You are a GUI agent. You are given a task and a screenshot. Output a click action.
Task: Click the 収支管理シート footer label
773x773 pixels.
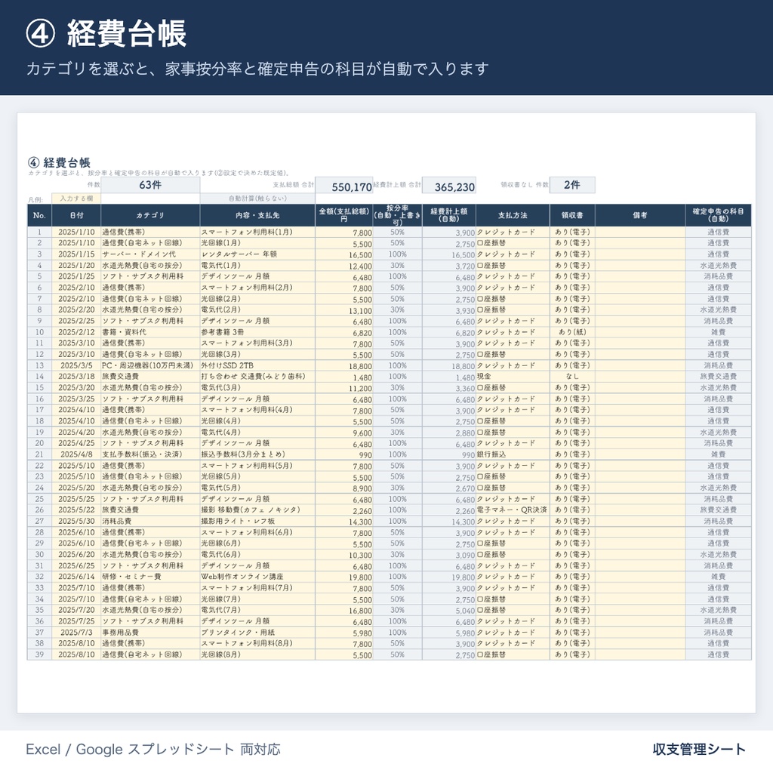pyautogui.click(x=699, y=750)
